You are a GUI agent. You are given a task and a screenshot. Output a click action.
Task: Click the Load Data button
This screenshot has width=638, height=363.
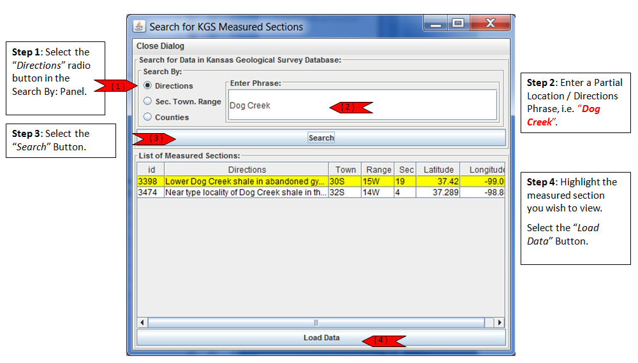[x=321, y=338]
